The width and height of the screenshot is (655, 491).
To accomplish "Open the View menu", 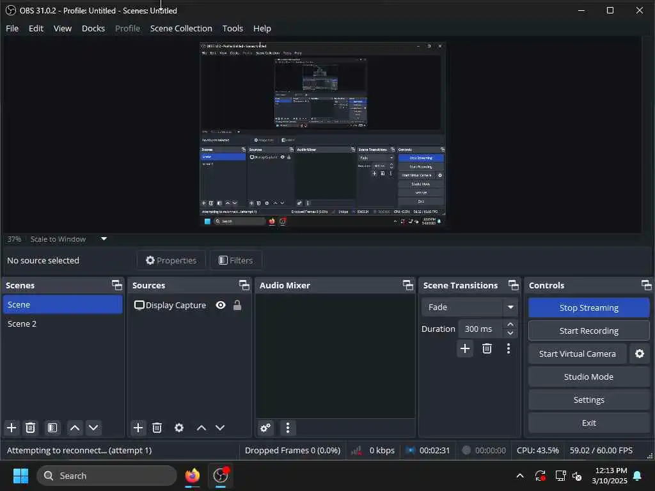I will [x=63, y=28].
